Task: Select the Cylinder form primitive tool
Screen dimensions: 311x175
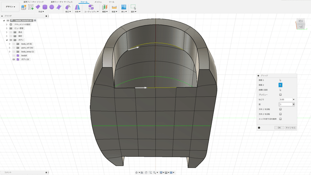Action: [45, 7]
